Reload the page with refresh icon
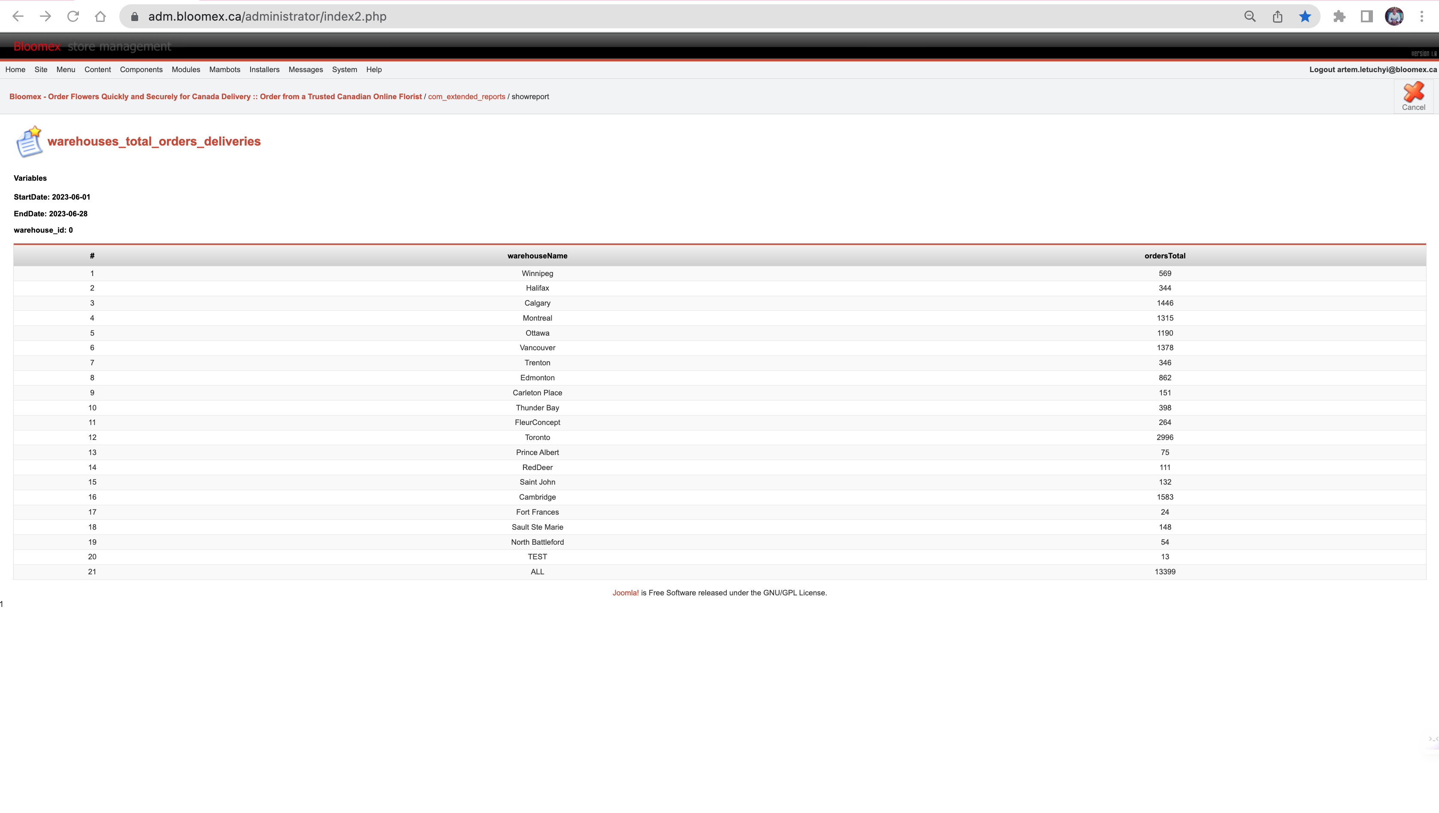This screenshot has height=813, width=1439. 73,17
